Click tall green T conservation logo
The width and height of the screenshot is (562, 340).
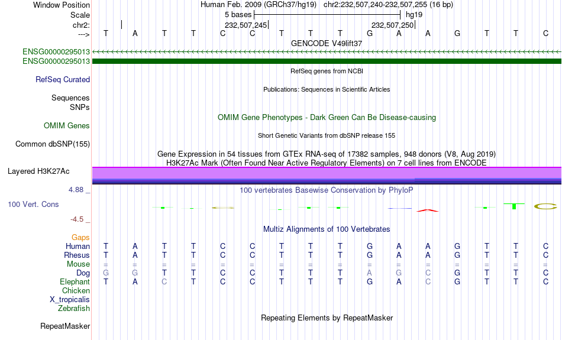514,206
